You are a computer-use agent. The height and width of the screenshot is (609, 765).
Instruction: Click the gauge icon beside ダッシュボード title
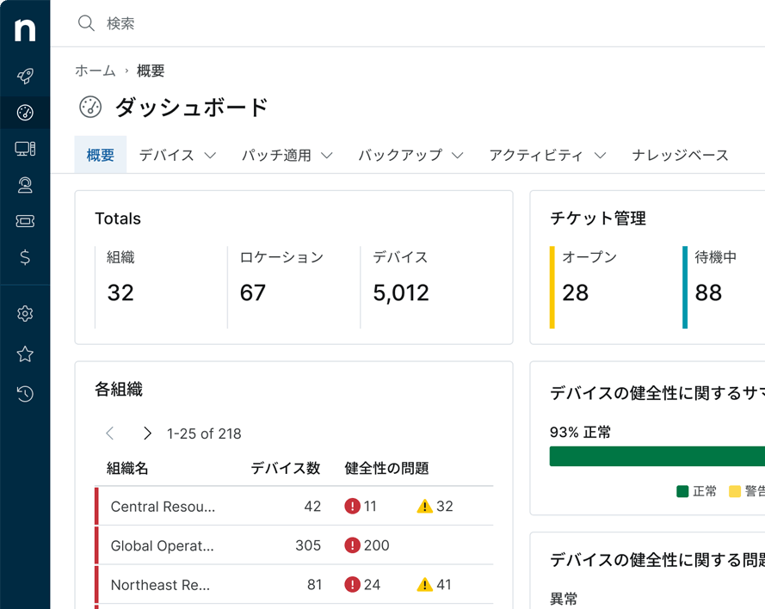point(90,107)
